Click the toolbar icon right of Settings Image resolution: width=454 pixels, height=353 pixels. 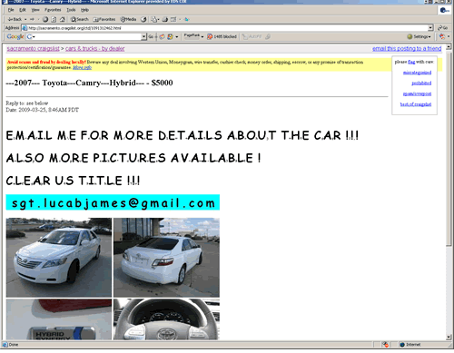(442, 36)
